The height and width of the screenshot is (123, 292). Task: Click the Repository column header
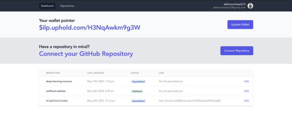[x=53, y=73]
